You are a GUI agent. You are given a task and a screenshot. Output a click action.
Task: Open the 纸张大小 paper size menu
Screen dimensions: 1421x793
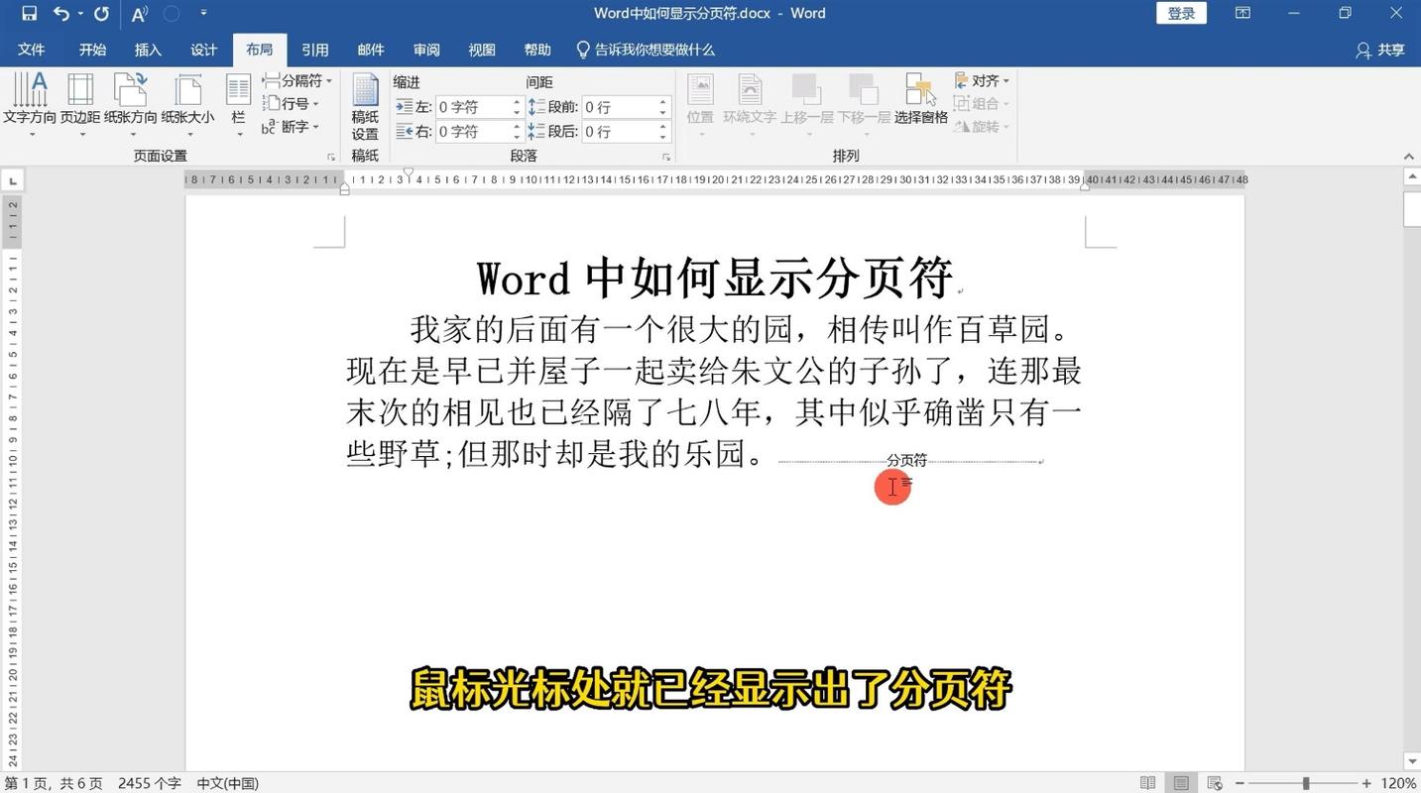[x=187, y=104]
